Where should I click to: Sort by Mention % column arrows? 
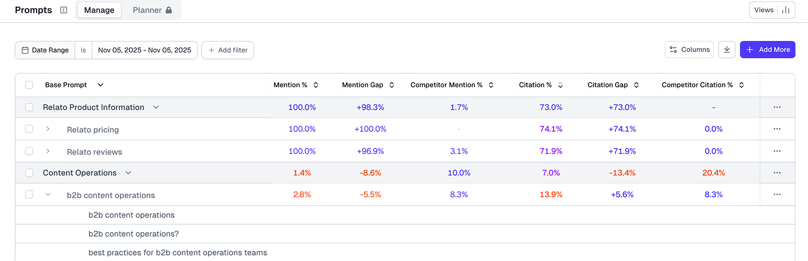(x=316, y=85)
